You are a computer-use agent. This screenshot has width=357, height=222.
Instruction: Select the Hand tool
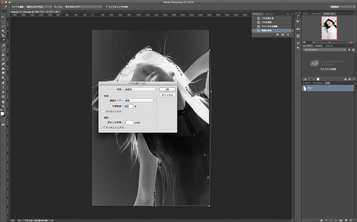point(3,102)
